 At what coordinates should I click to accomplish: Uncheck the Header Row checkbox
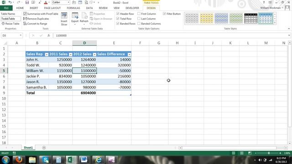[118, 14]
